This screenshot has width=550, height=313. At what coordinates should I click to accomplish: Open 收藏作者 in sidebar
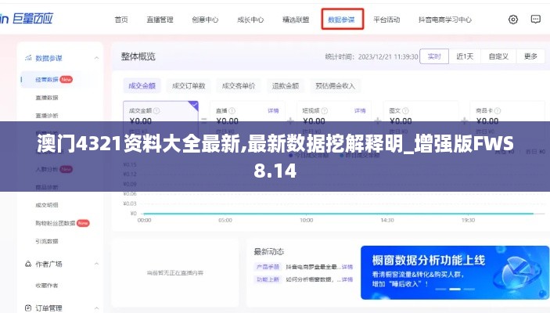[47, 286]
